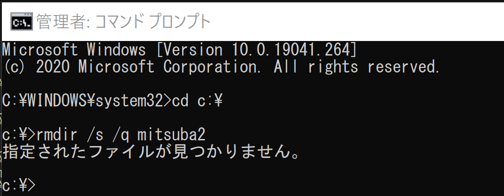
Task: Click the last empty c:¥> prompt
Action: tap(19, 186)
